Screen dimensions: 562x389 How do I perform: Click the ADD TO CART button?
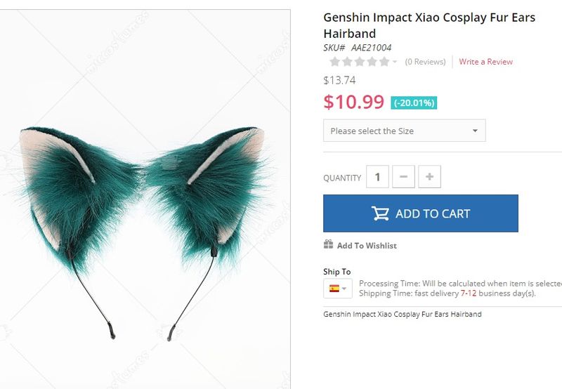click(421, 213)
